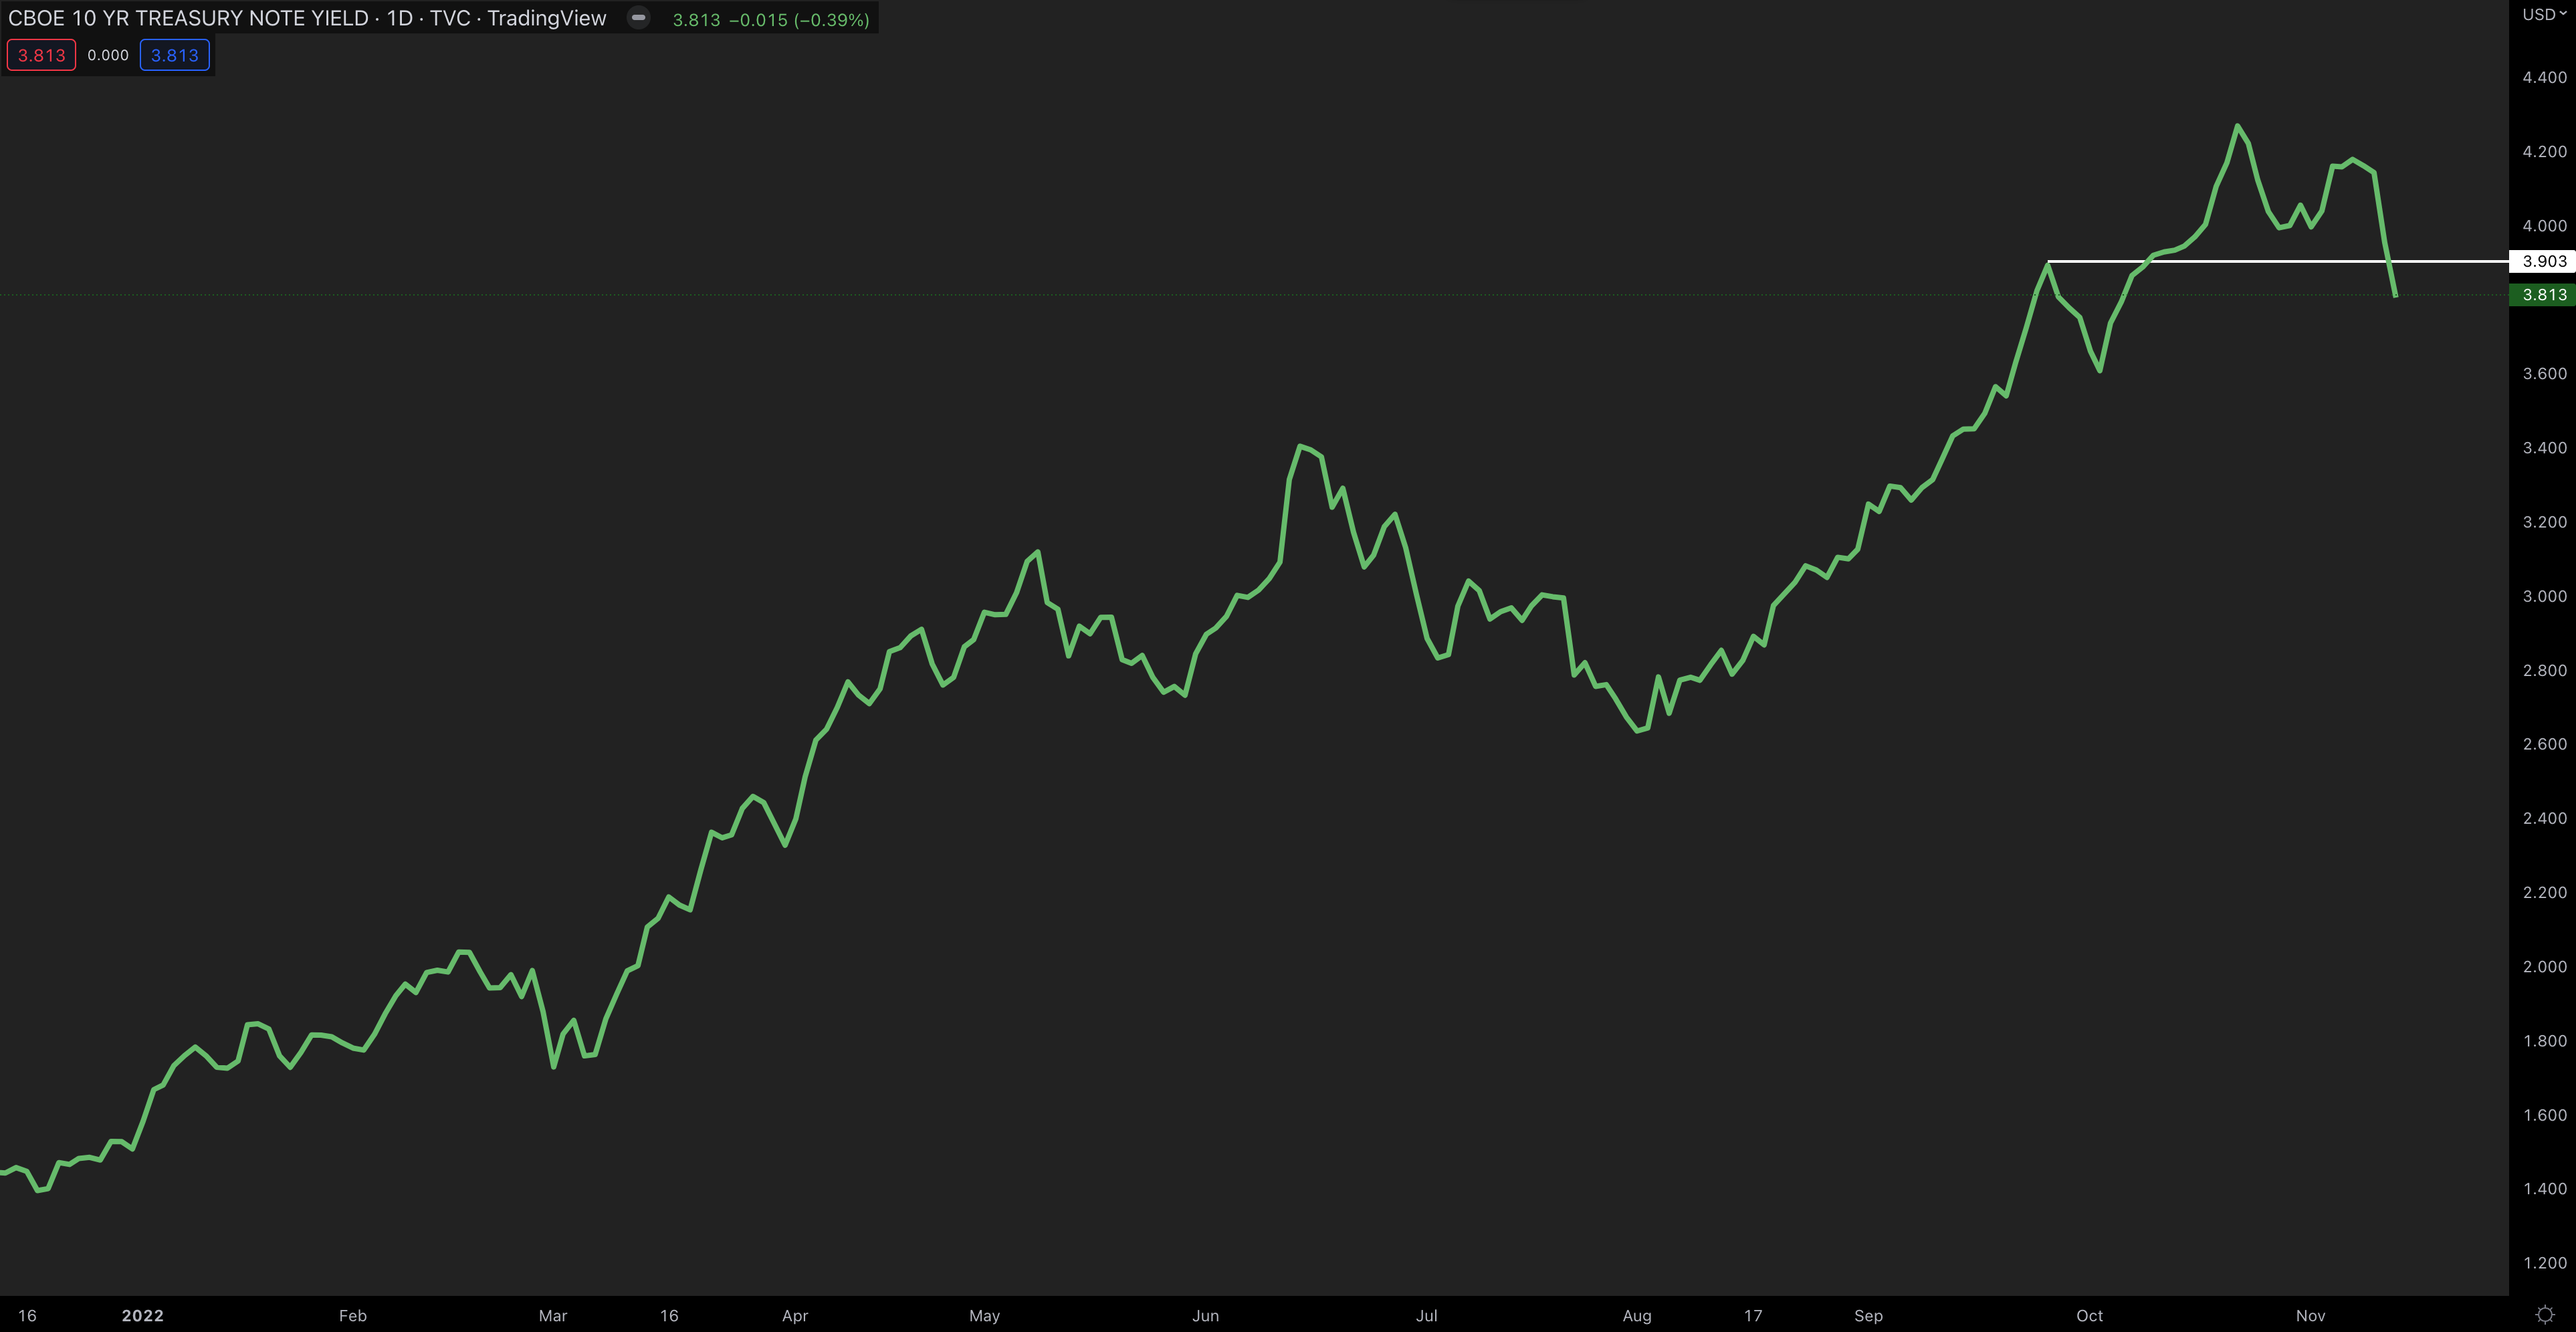Click the 3.400 price axis label
The height and width of the screenshot is (1332, 2576).
point(2544,448)
